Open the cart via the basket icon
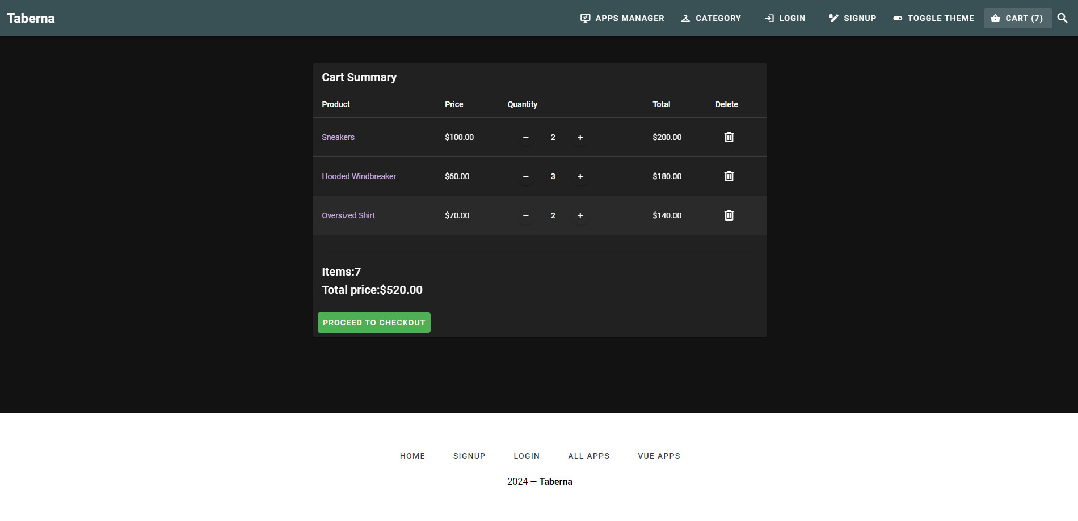Screen dimensions: 1078x521 pos(996,18)
